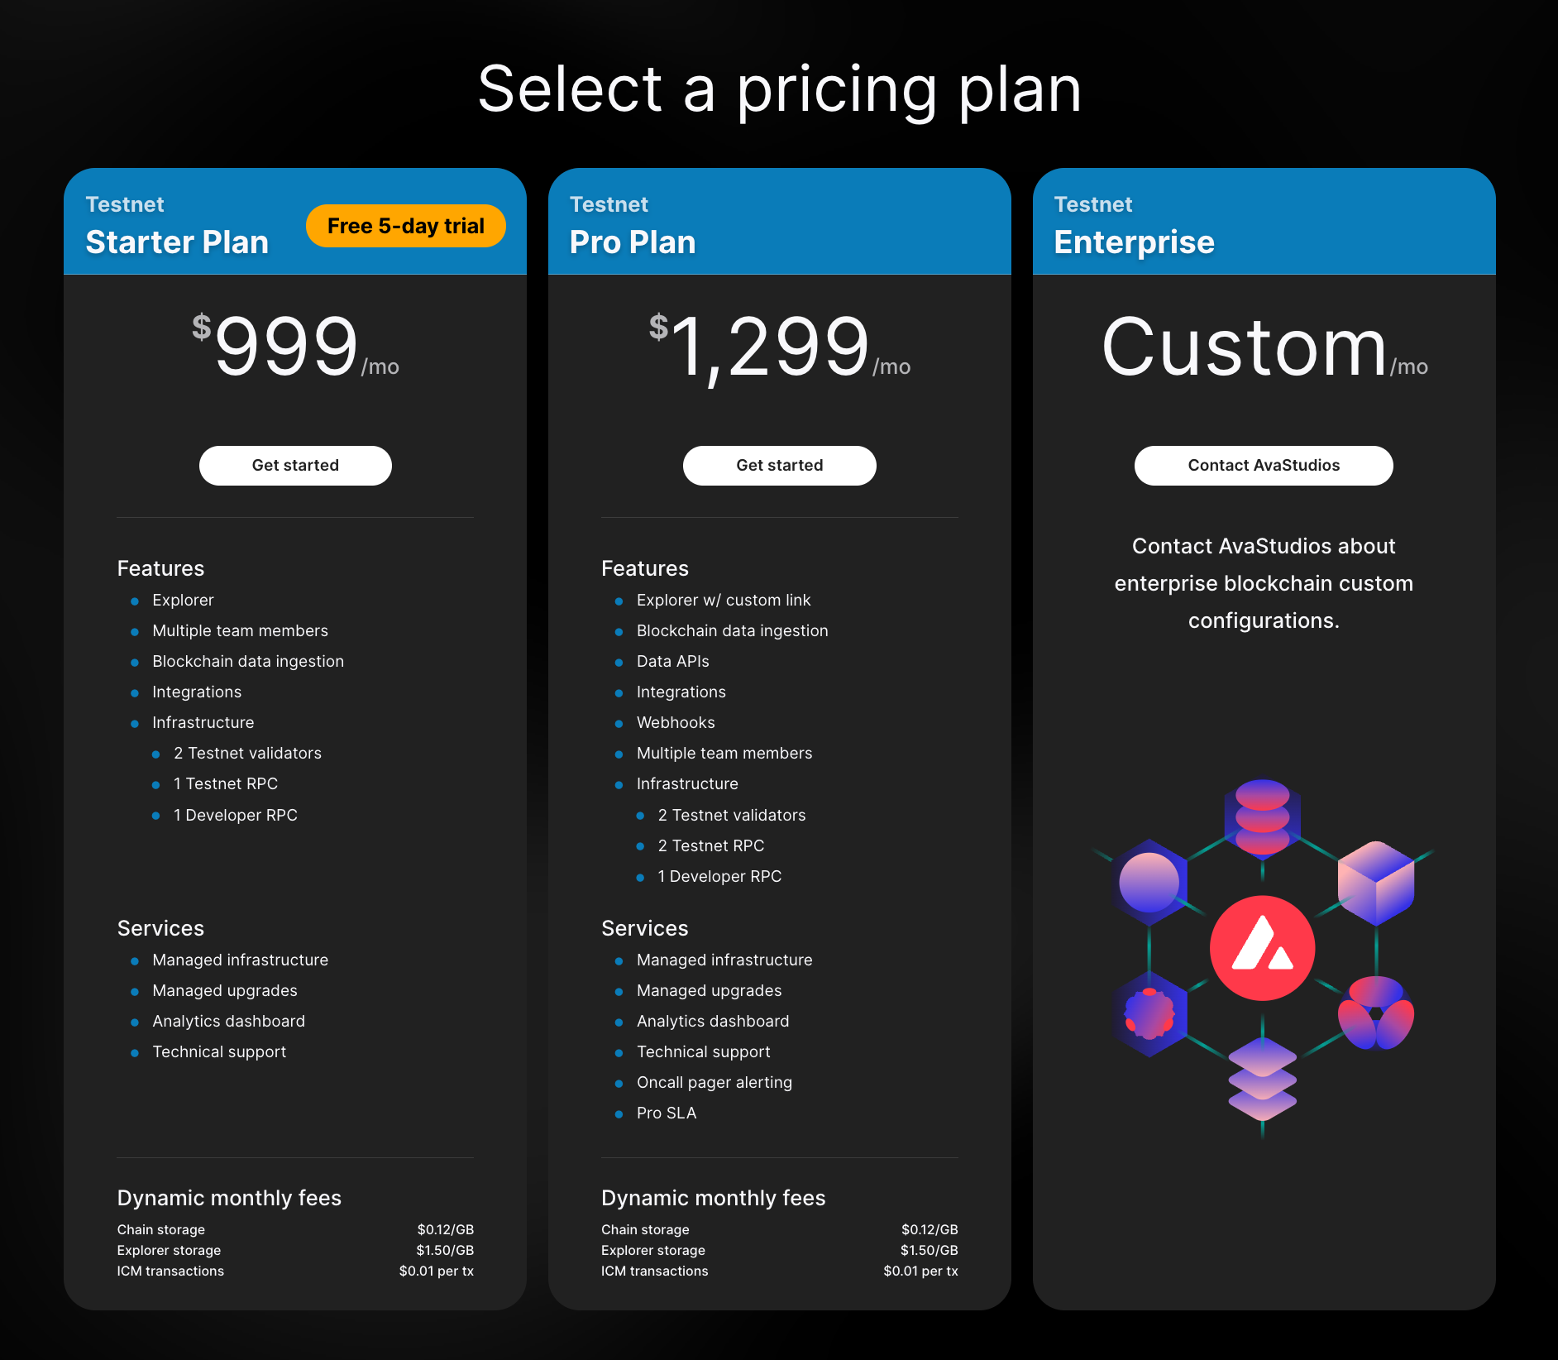The height and width of the screenshot is (1360, 1558).
Task: Click the stacked layers icon
Action: [x=1262, y=1080]
